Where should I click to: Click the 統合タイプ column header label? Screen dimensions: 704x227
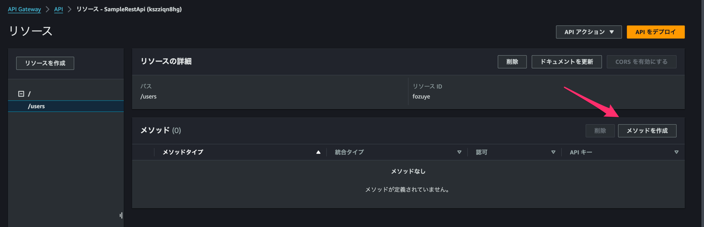pyautogui.click(x=349, y=152)
